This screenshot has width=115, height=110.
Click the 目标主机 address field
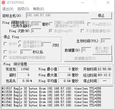58,15
